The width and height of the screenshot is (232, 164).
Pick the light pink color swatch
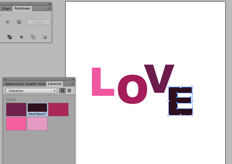tap(37, 124)
